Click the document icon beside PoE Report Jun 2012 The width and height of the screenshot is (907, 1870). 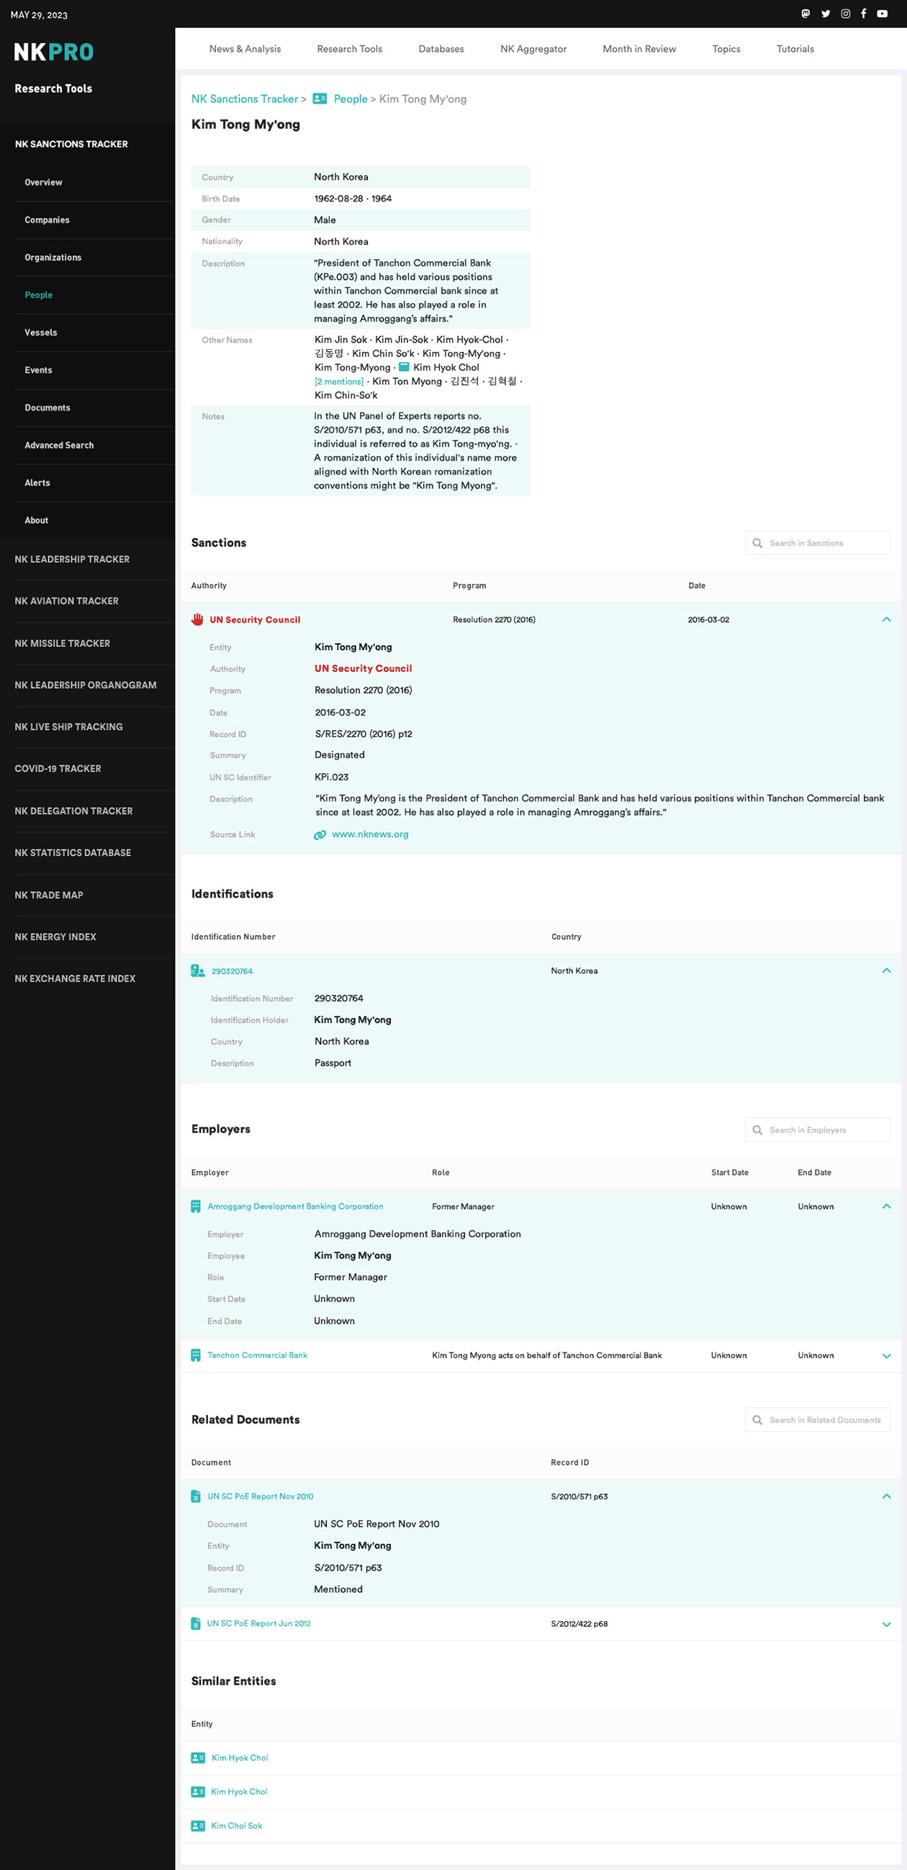pos(195,1623)
